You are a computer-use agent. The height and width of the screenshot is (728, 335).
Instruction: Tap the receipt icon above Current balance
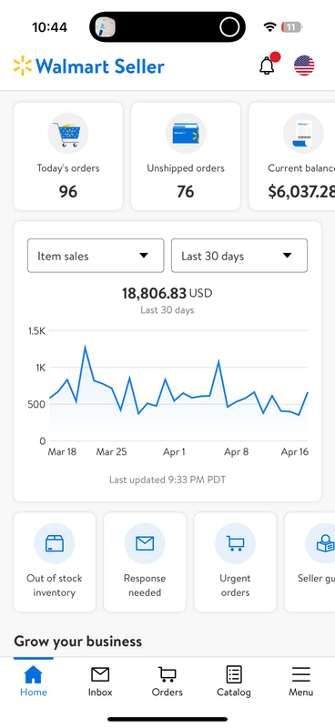[303, 134]
